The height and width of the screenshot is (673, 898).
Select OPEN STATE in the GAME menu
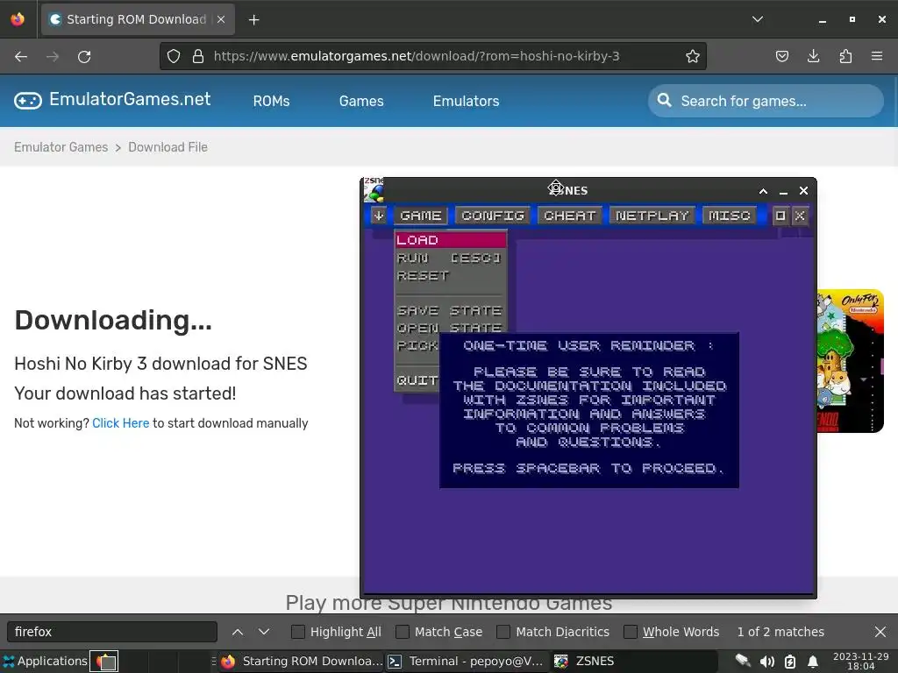450,328
